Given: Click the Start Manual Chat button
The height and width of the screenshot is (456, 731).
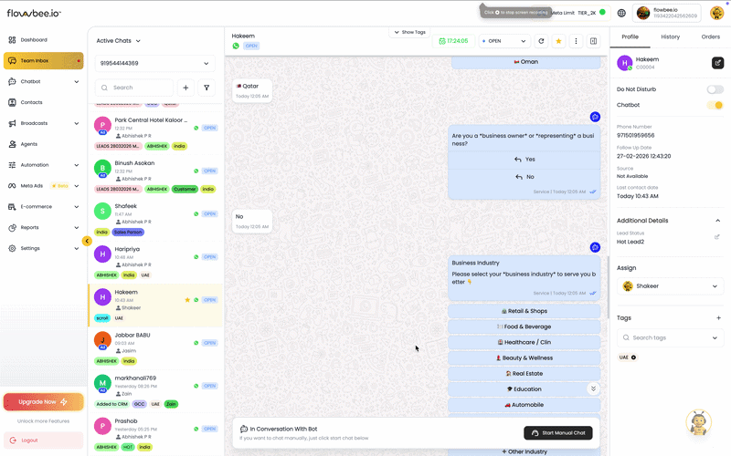Looking at the screenshot, I should pyautogui.click(x=557, y=432).
